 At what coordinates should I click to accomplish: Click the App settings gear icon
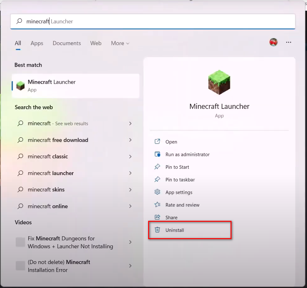[x=157, y=192]
